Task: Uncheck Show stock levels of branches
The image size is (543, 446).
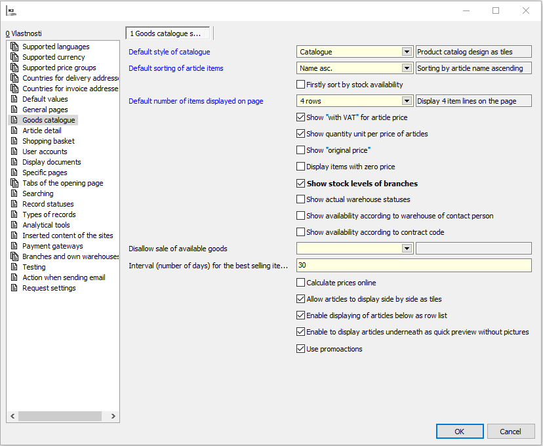Action: pyautogui.click(x=301, y=184)
